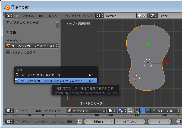The image size is (182, 128).
Task: Click the red X-axis manipulator arrow
Action: (168, 63)
